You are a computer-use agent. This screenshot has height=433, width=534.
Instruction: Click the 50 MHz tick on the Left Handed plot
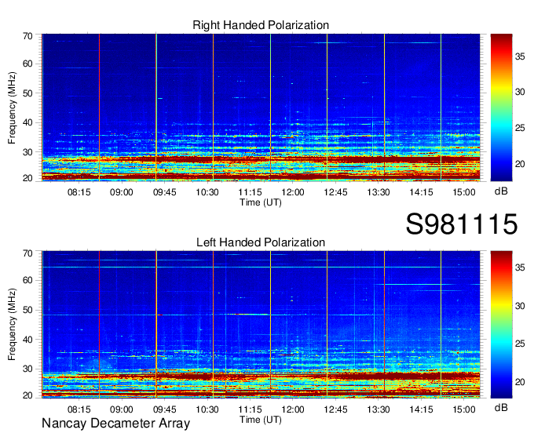coord(27,310)
